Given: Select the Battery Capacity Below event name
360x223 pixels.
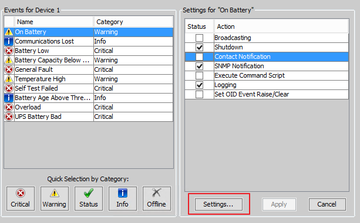Looking at the screenshot, I should 52,60.
